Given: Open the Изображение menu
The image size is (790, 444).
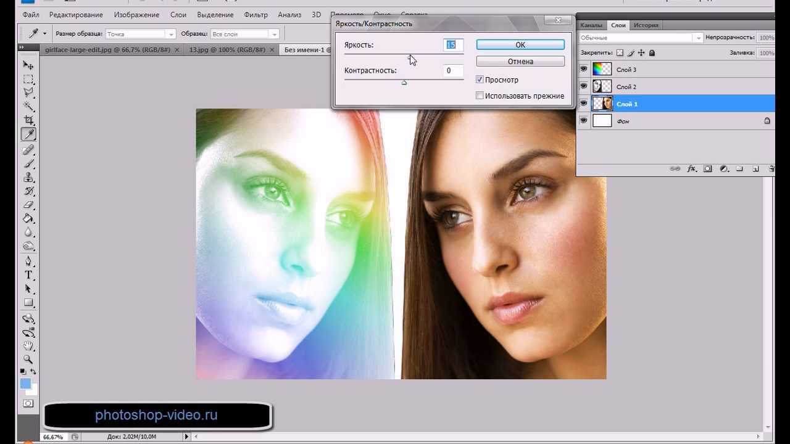Looking at the screenshot, I should click(x=136, y=14).
